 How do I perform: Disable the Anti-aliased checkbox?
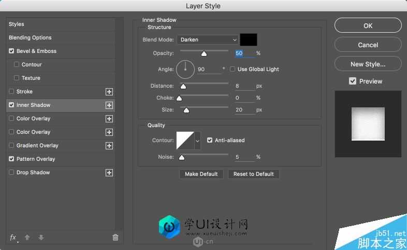[x=210, y=140]
